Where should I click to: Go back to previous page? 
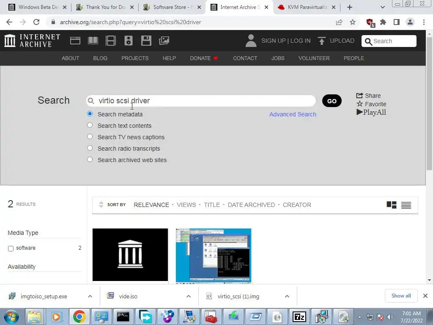[9, 22]
